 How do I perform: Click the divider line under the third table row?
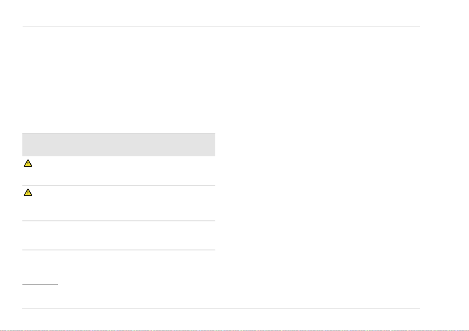coord(119,250)
